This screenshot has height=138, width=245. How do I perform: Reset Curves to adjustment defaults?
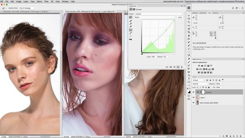(175, 67)
